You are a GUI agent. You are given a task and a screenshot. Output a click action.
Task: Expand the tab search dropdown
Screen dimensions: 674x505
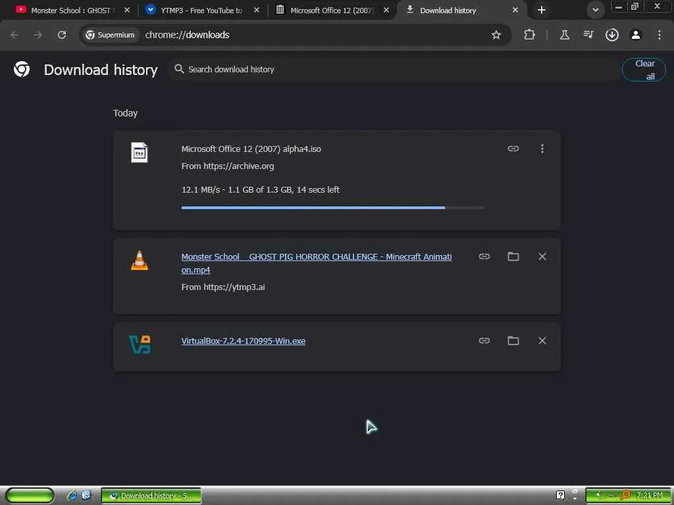click(x=595, y=10)
